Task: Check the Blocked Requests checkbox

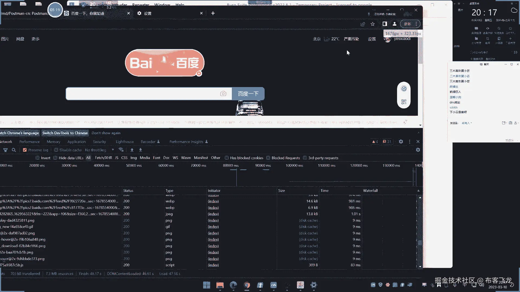Action: pyautogui.click(x=268, y=158)
